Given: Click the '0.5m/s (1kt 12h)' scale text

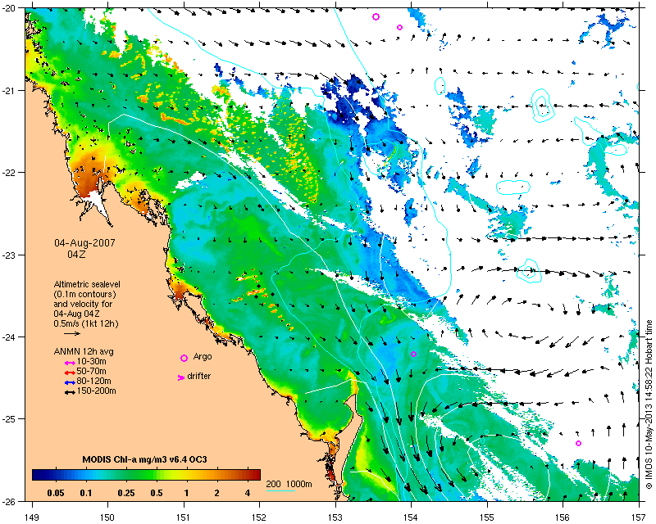Looking at the screenshot, I should pos(86,324).
